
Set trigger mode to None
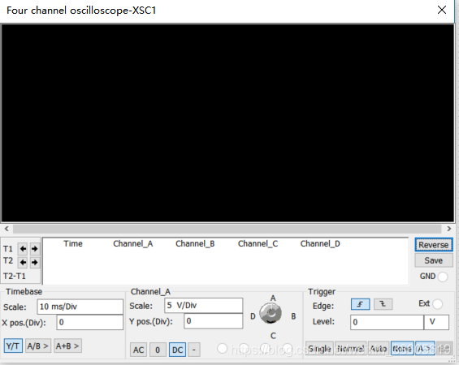pyautogui.click(x=402, y=348)
